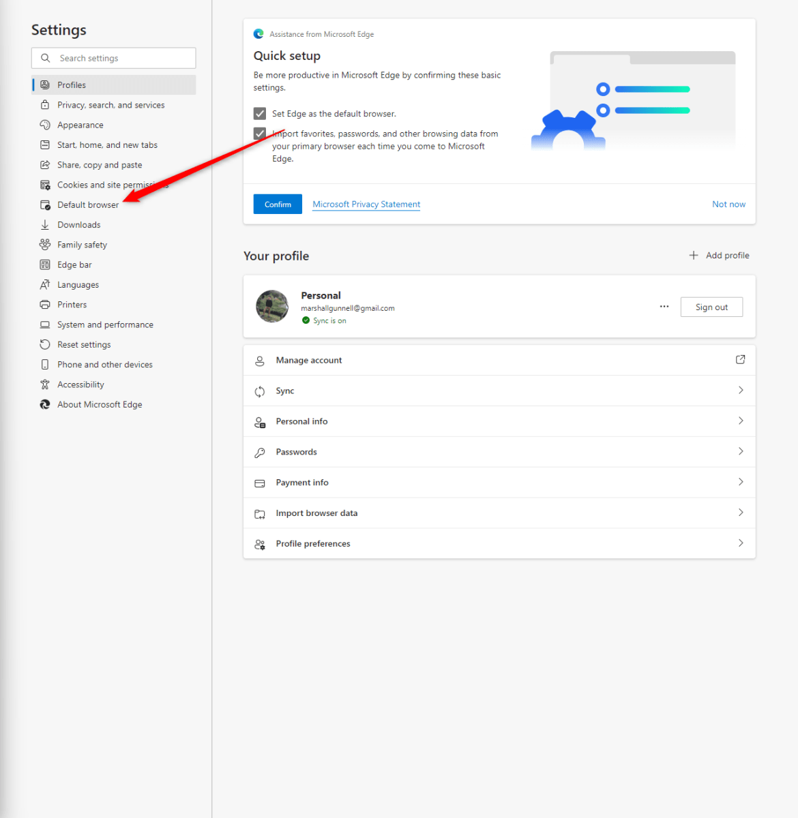Image resolution: width=798 pixels, height=818 pixels.
Task: Click the Cookies and site permissions icon
Action: coord(45,185)
